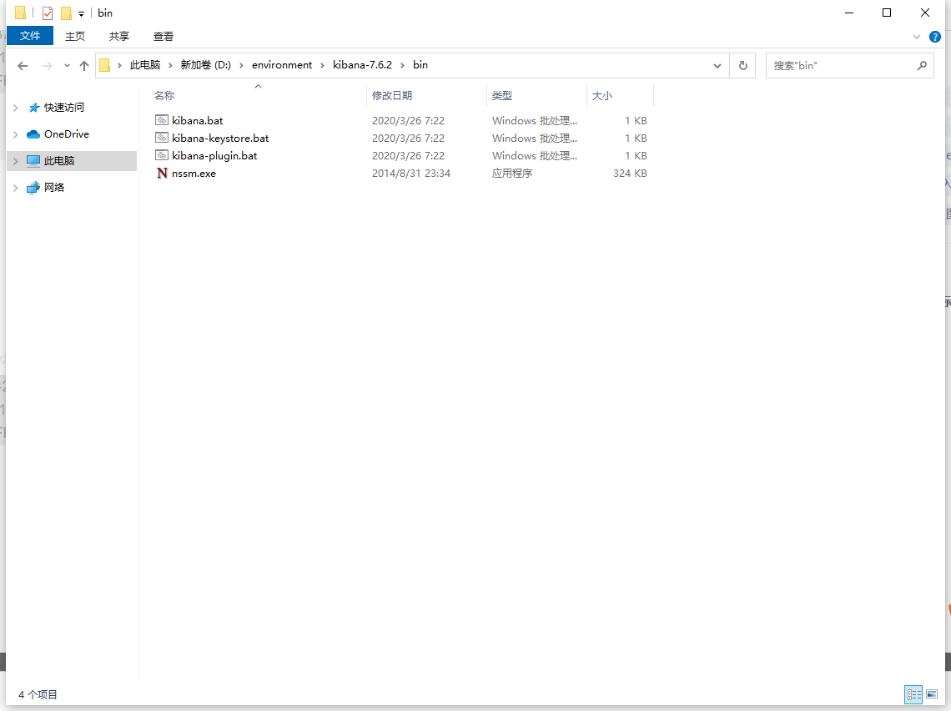Navigate to environment folder in breadcrumb
951x711 pixels.
click(x=282, y=65)
